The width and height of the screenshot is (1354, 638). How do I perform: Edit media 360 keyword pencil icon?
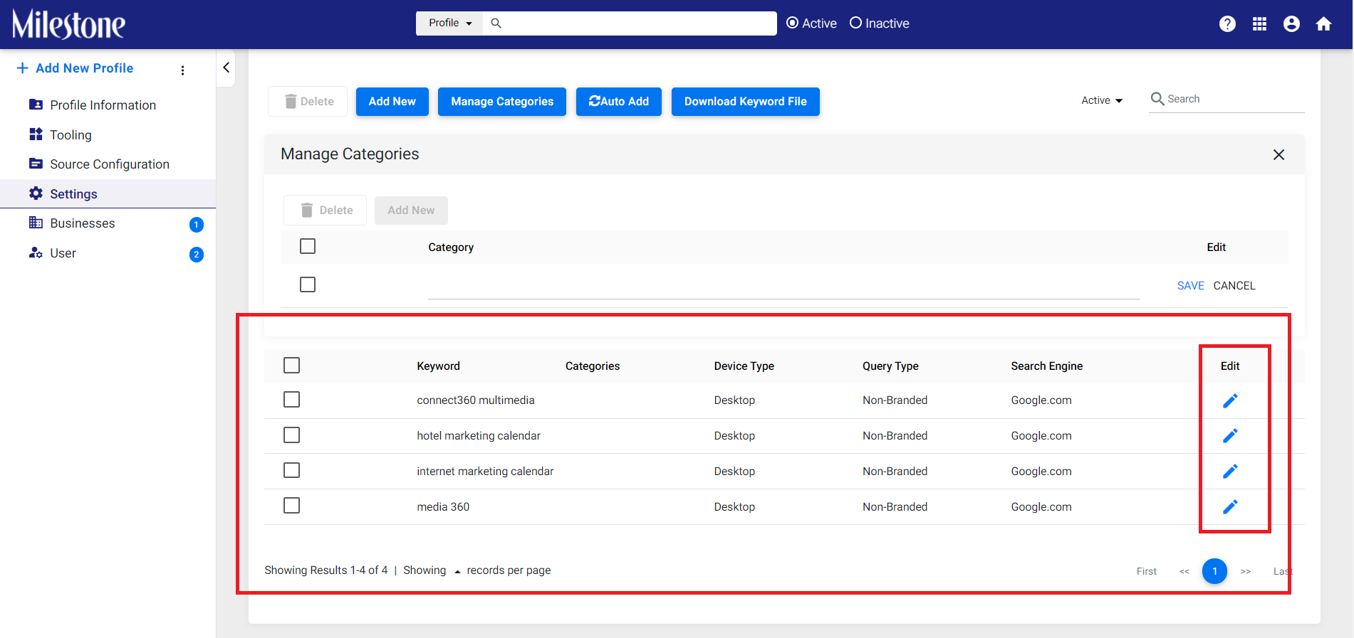point(1230,506)
